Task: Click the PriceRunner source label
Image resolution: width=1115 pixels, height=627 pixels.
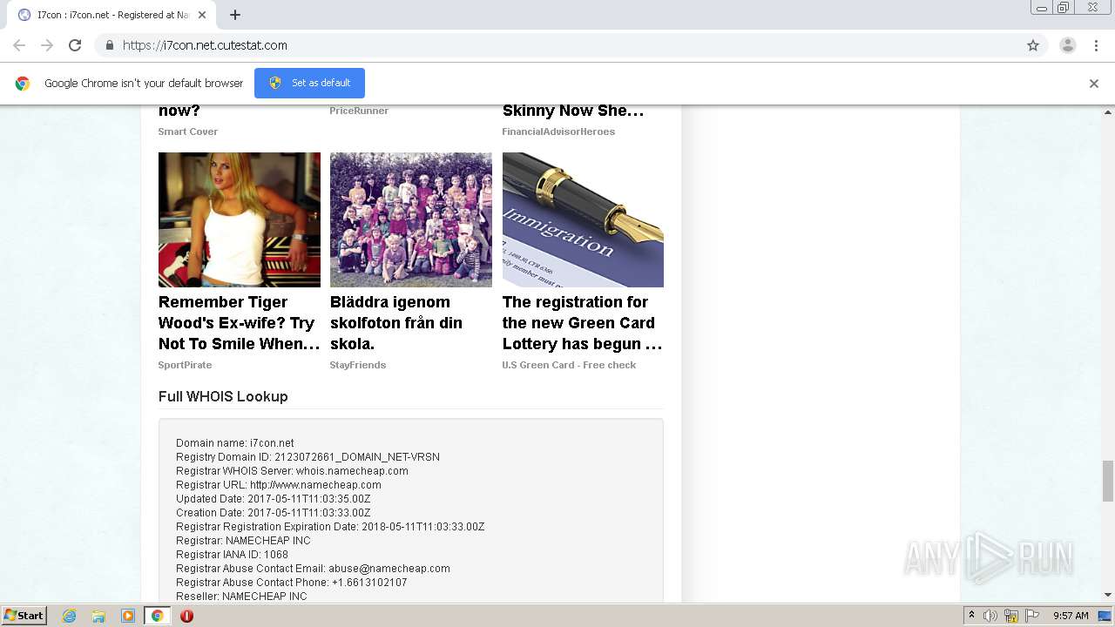Action: 359,111
